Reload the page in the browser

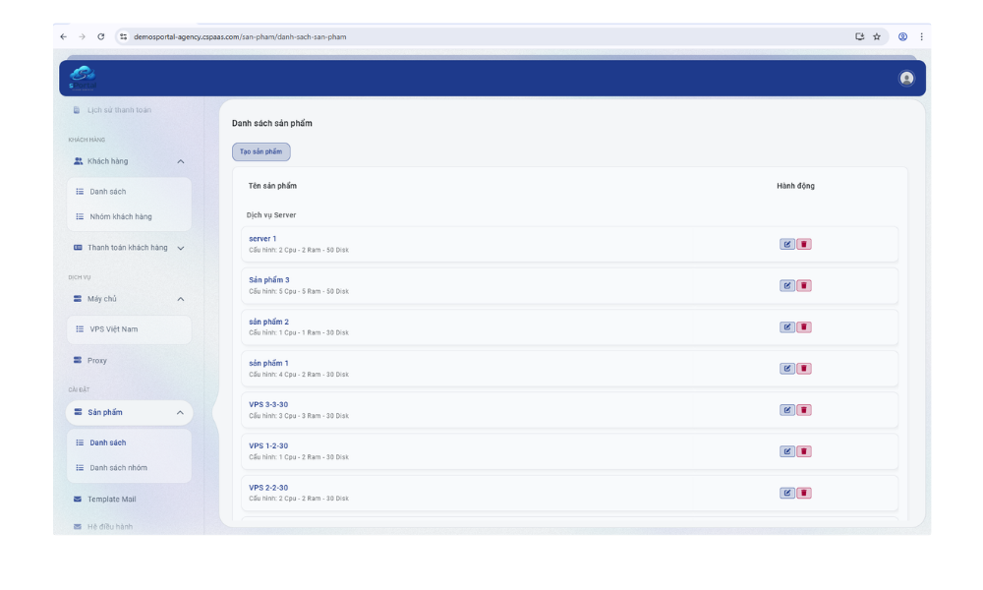click(x=101, y=37)
